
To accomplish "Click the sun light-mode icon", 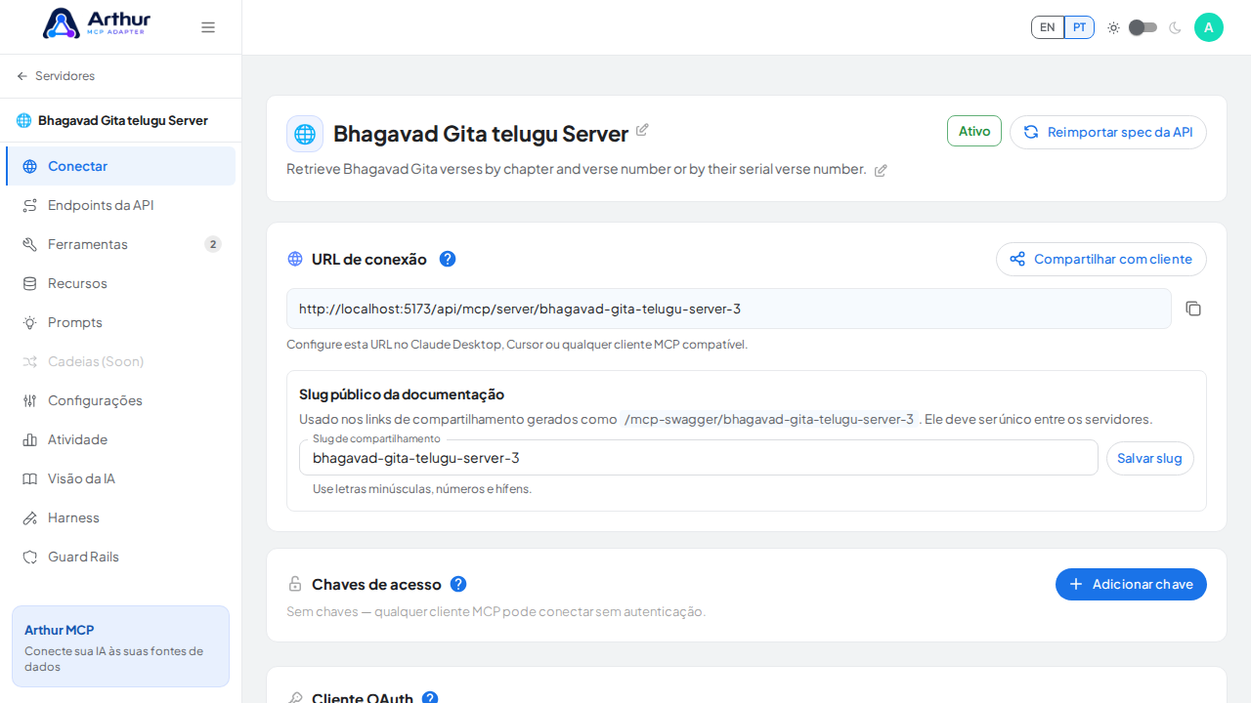I will click(x=1113, y=27).
